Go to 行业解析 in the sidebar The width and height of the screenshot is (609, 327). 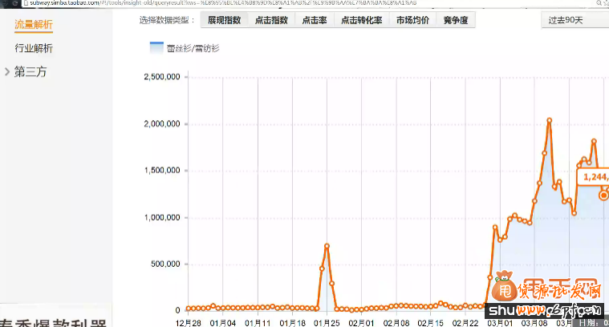click(x=34, y=49)
